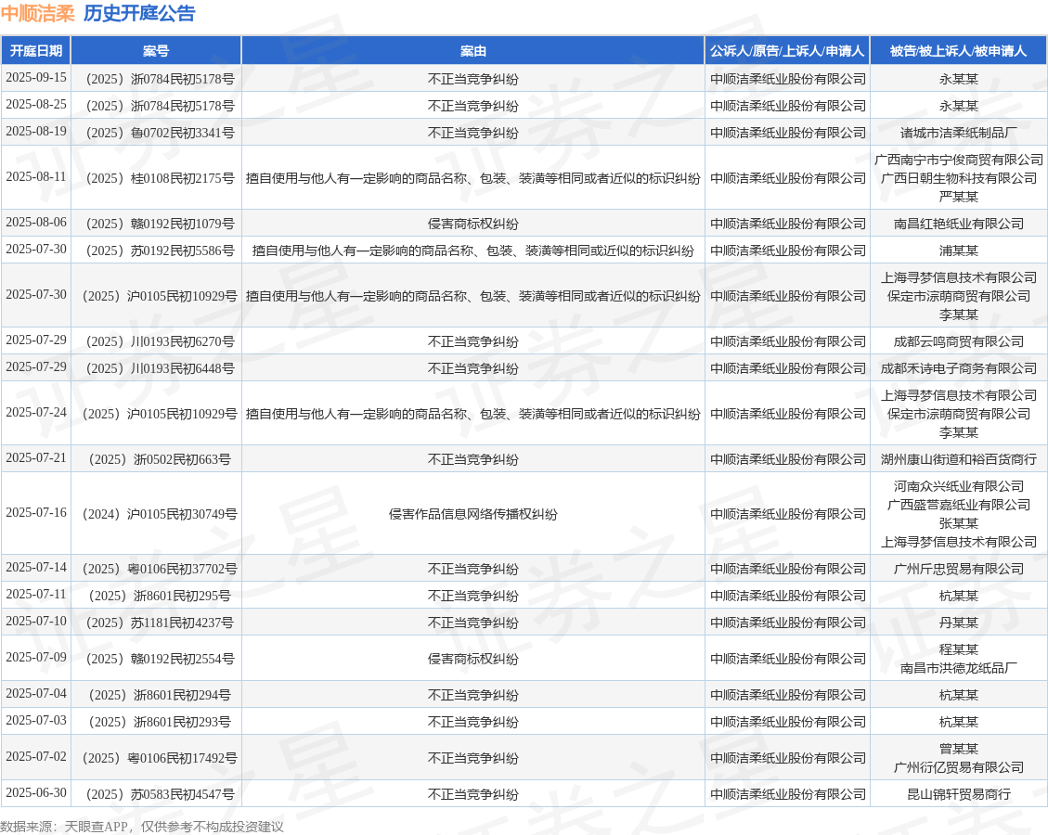Select date cell 2025-07-03
This screenshot has height=835, width=1048.
pyautogui.click(x=36, y=721)
